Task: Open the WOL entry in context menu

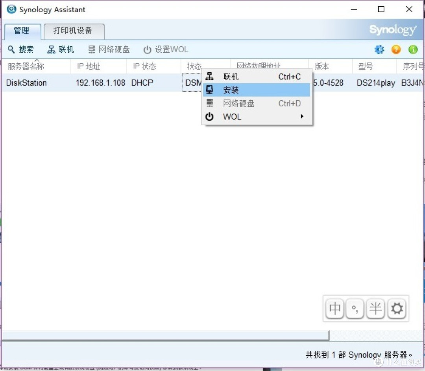Action: [x=257, y=117]
